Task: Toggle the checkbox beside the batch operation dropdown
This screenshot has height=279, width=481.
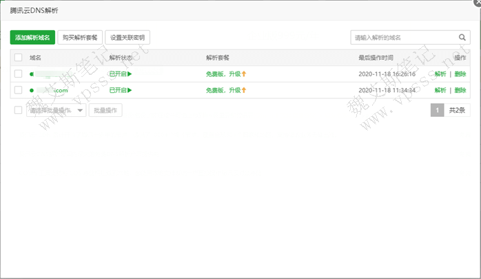Action: point(19,110)
